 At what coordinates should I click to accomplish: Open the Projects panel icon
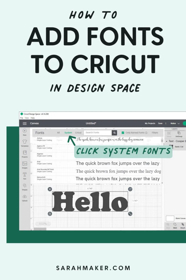point(25,153)
